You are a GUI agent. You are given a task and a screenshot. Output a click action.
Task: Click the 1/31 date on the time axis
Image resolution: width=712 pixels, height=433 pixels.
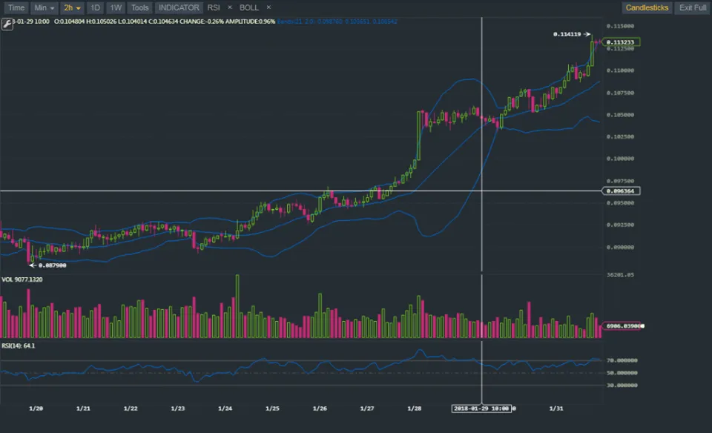[556, 409]
